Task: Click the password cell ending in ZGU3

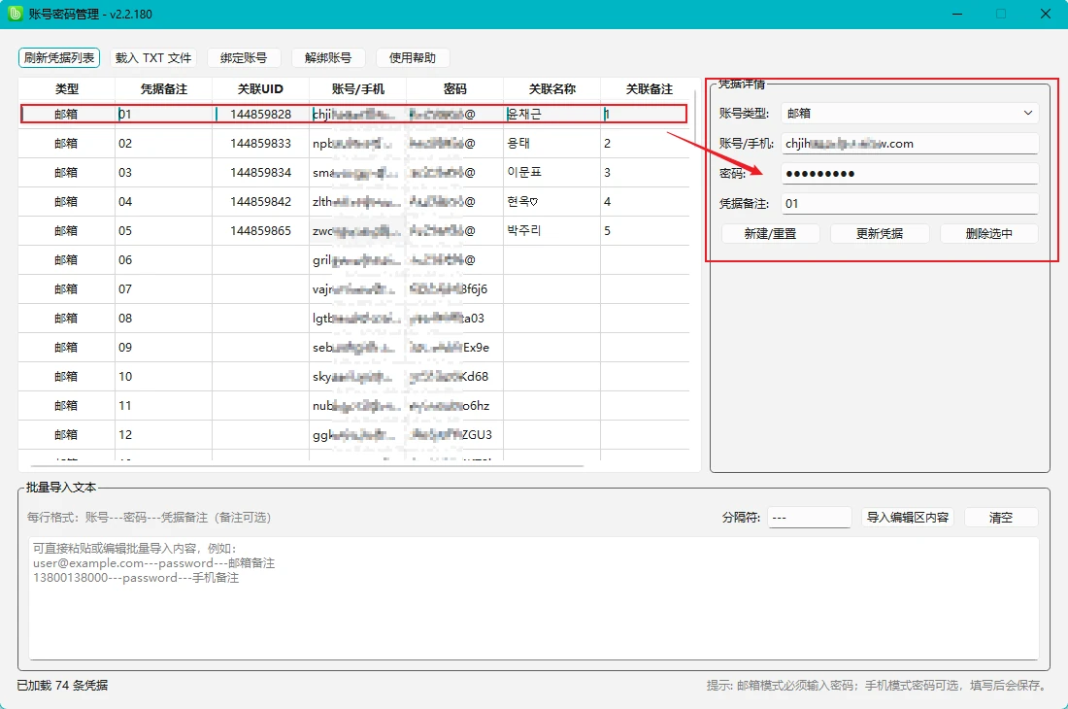Action: (454, 434)
